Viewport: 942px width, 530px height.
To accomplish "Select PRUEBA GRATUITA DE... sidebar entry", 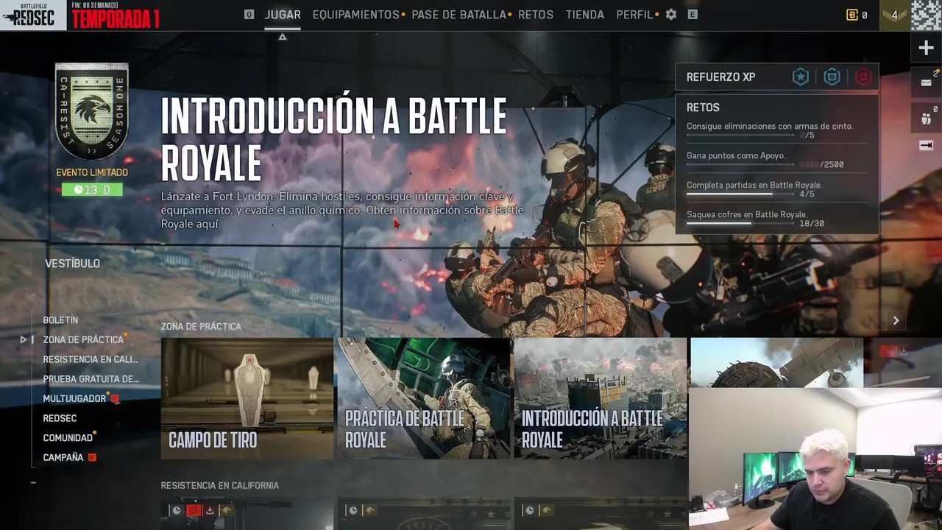I will coord(91,379).
